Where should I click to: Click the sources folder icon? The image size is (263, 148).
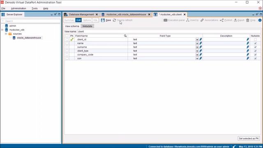(10, 34)
